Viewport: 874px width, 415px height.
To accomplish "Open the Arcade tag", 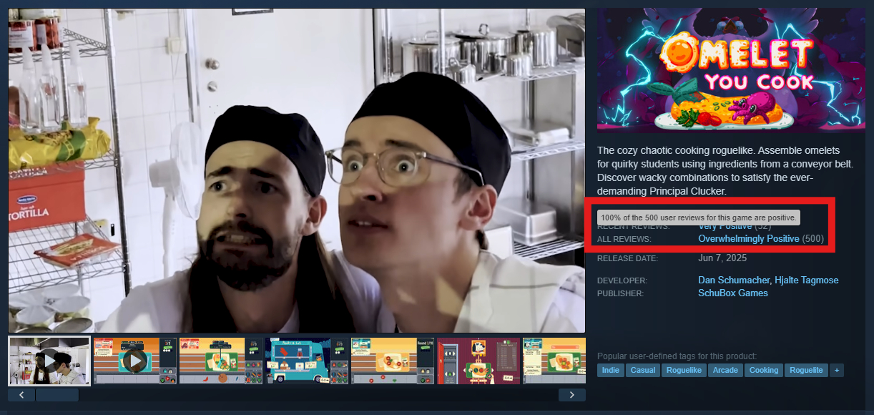I will click(725, 370).
